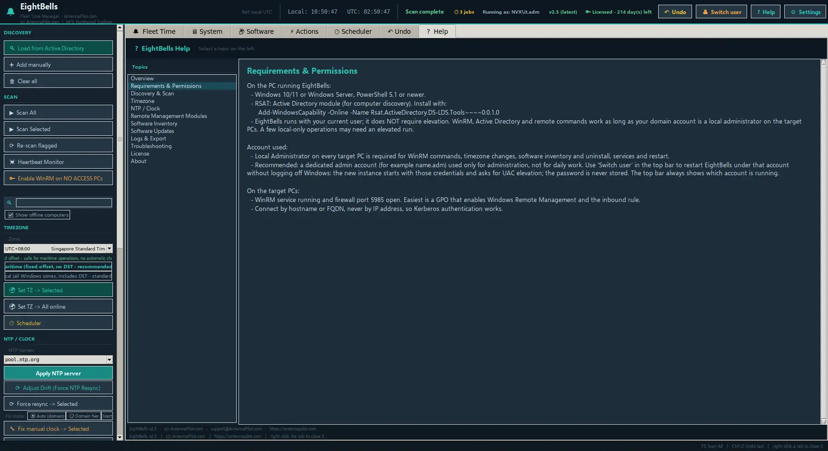Open Settings from top bar

[805, 12]
